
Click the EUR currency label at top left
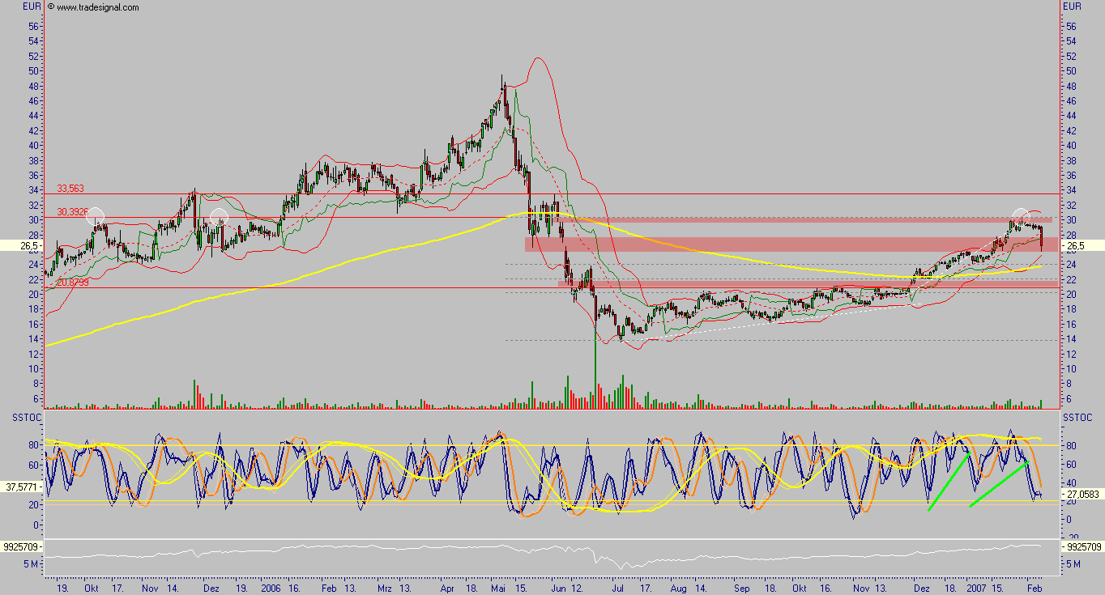click(32, 6)
